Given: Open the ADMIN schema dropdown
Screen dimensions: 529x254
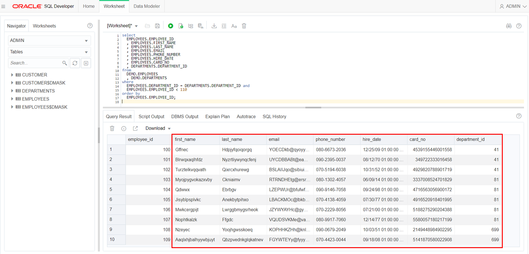Looking at the screenshot, I should click(50, 40).
